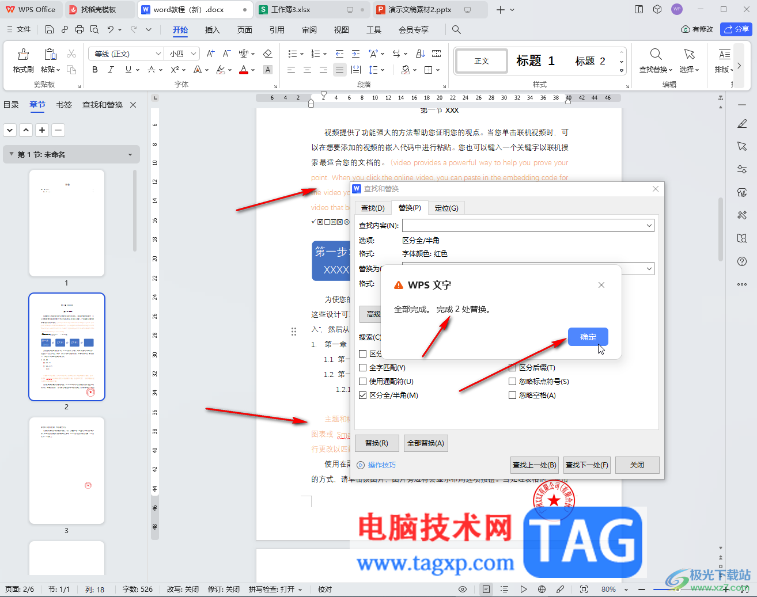This screenshot has height=597, width=757.
Task: Click the help question mark sidebar icon
Action: 742,261
